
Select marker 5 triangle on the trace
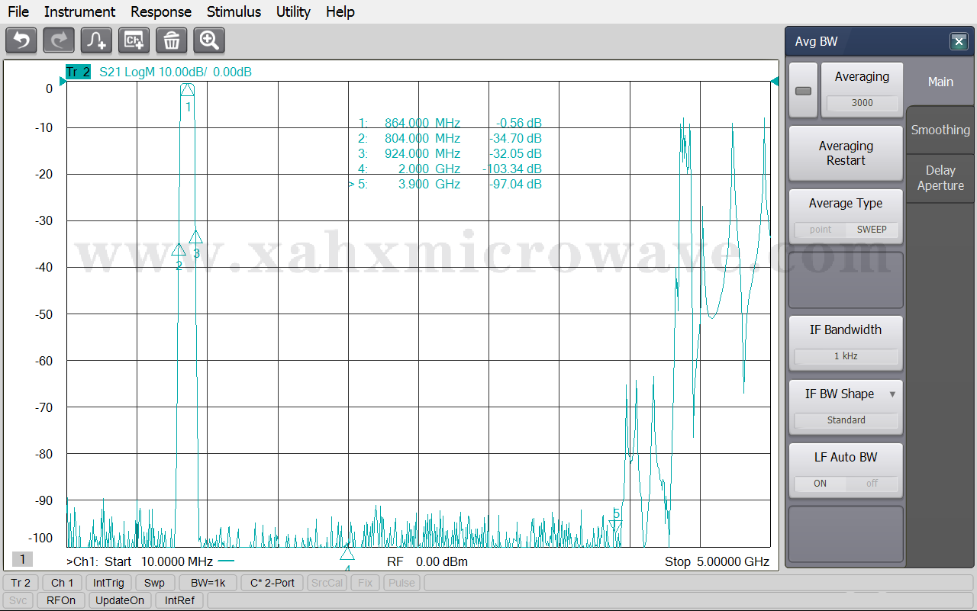616,524
